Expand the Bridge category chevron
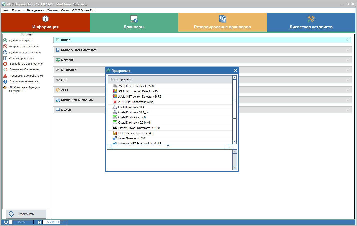 348,40
